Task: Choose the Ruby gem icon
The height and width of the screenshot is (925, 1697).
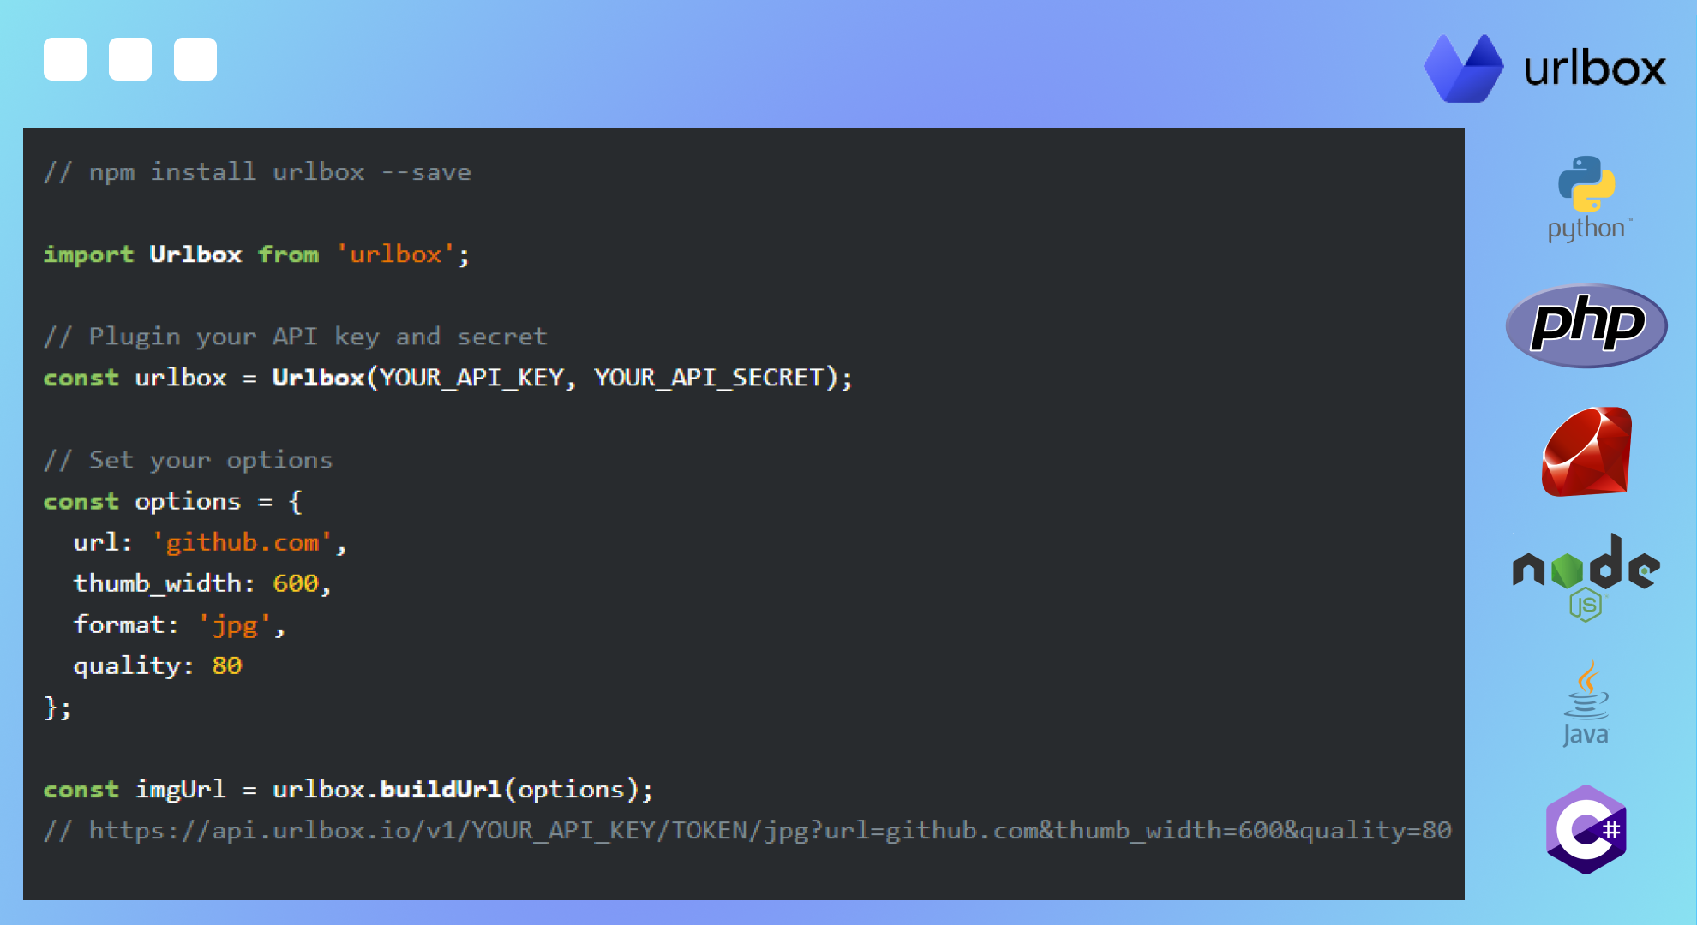Action: (x=1586, y=451)
